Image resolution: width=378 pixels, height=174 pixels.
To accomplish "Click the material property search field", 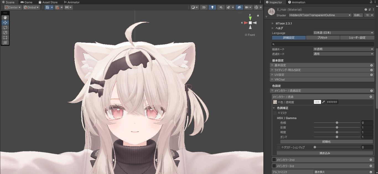I will (x=323, y=44).
